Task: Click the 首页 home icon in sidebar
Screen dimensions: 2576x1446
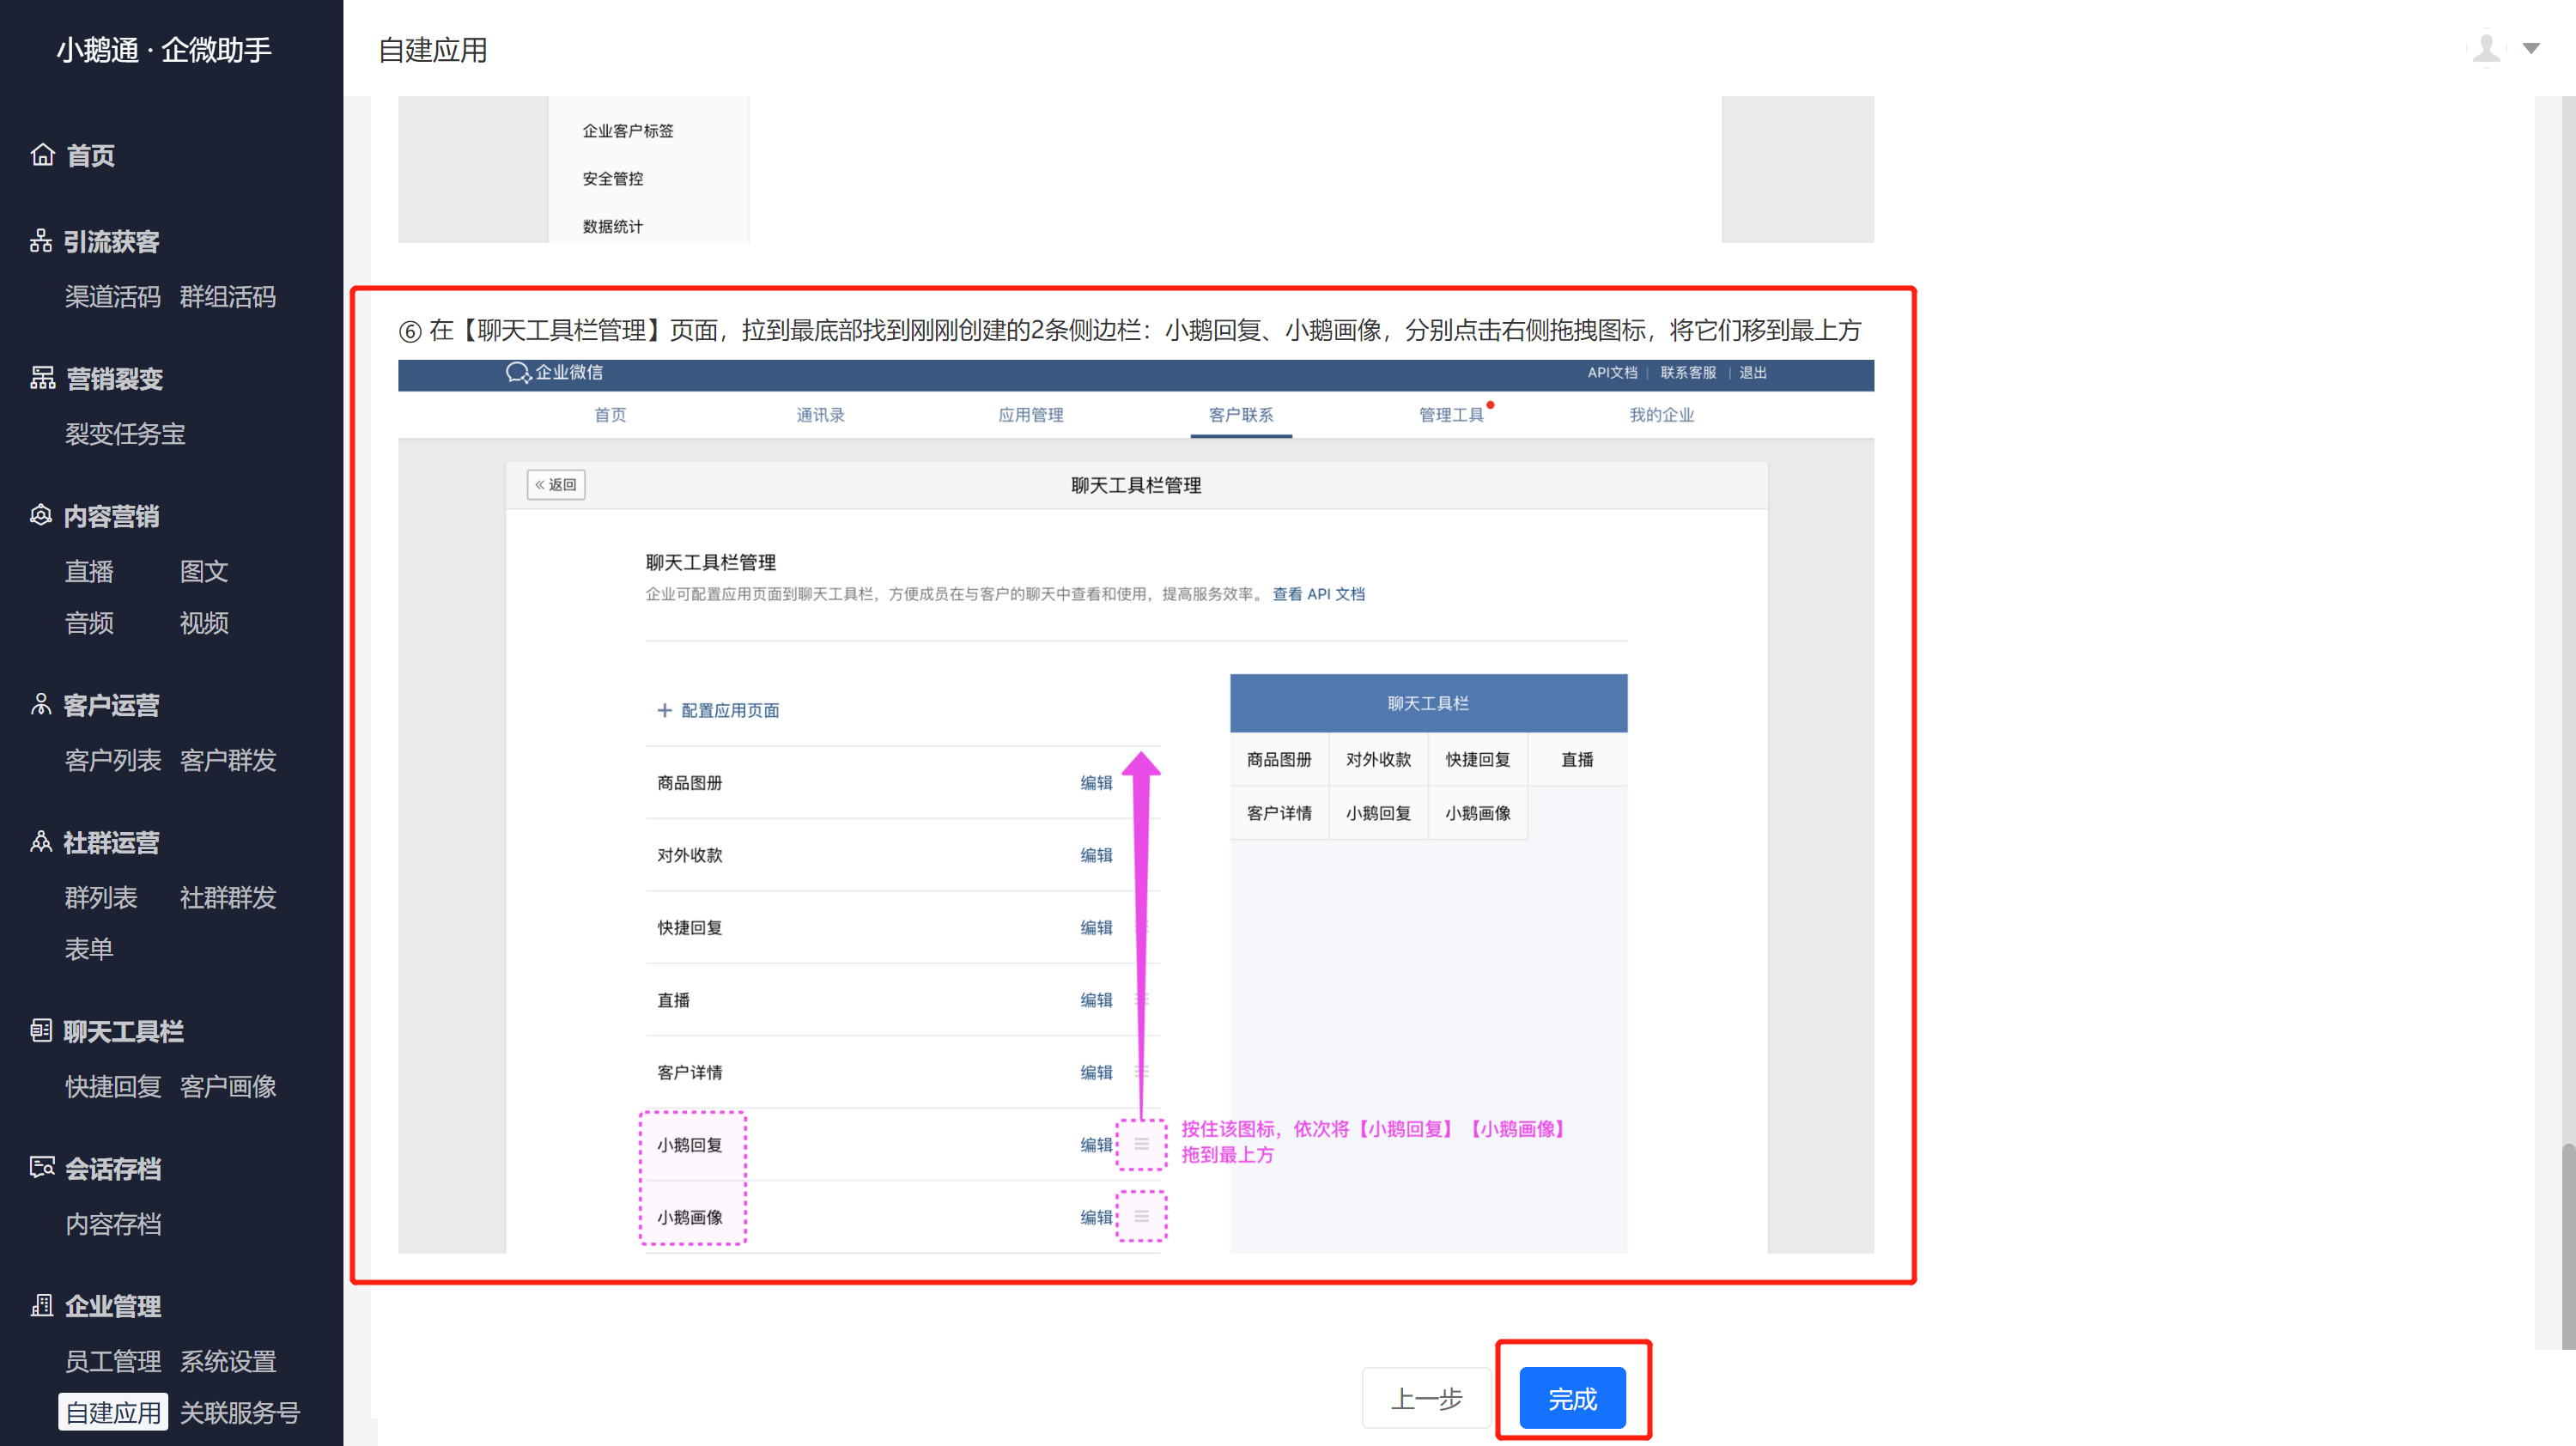Action: pyautogui.click(x=42, y=155)
